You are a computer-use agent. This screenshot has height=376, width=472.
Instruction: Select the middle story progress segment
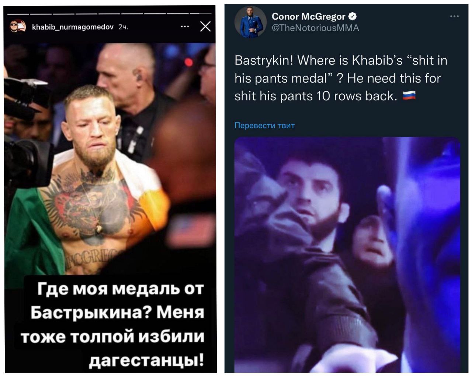tap(109, 14)
